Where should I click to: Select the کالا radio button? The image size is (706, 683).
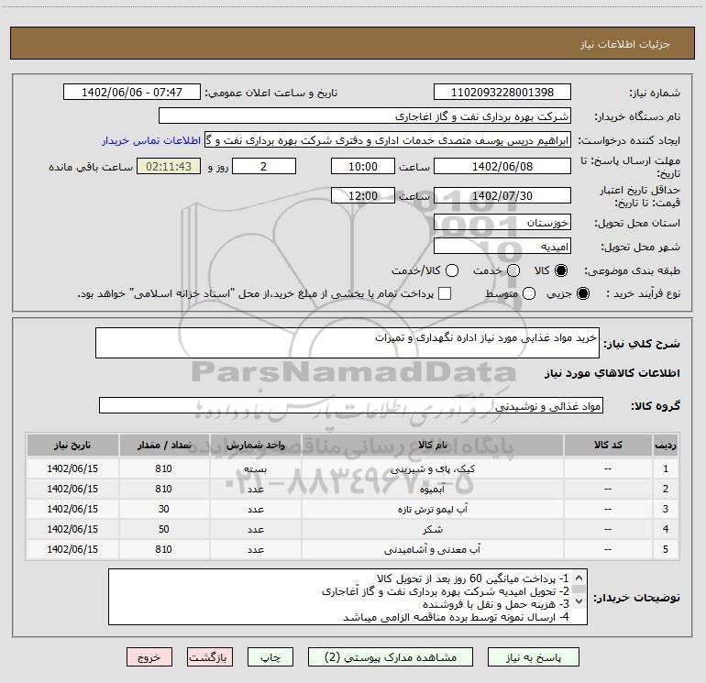click(x=561, y=270)
